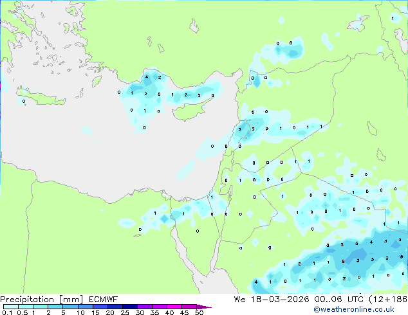408x315 pixels.
Task: Select the 5–10 mm legend color swatch
Action: [70, 307]
